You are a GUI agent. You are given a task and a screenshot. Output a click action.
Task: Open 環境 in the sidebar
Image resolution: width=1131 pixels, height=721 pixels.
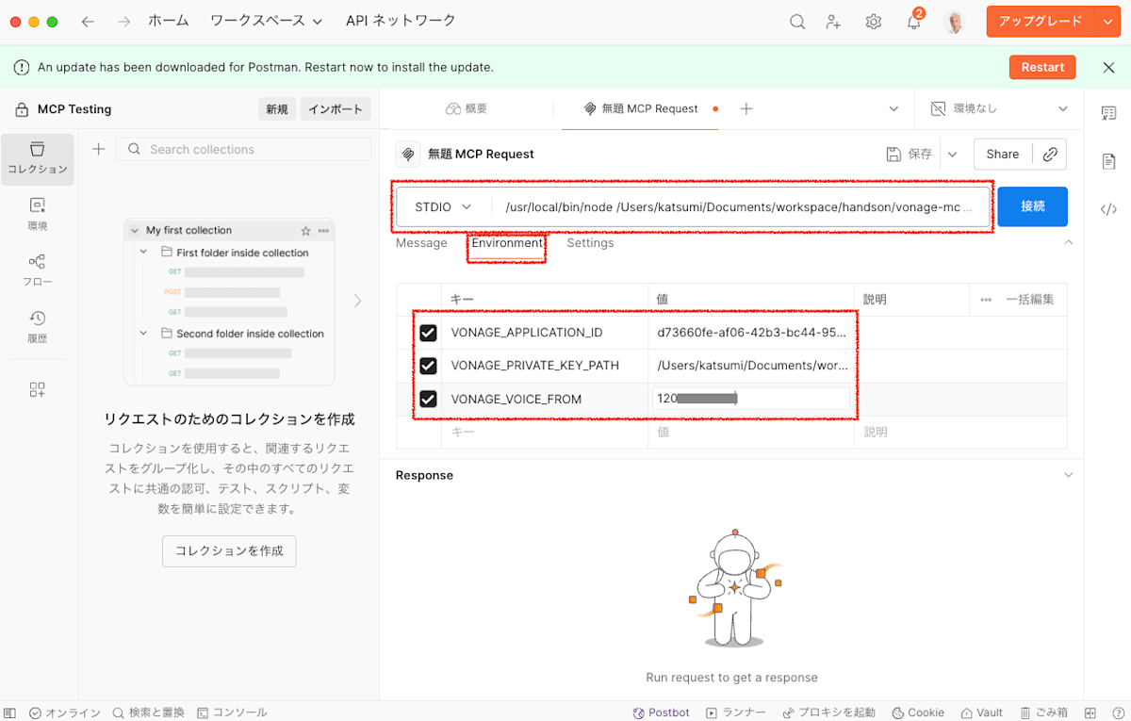pos(38,214)
